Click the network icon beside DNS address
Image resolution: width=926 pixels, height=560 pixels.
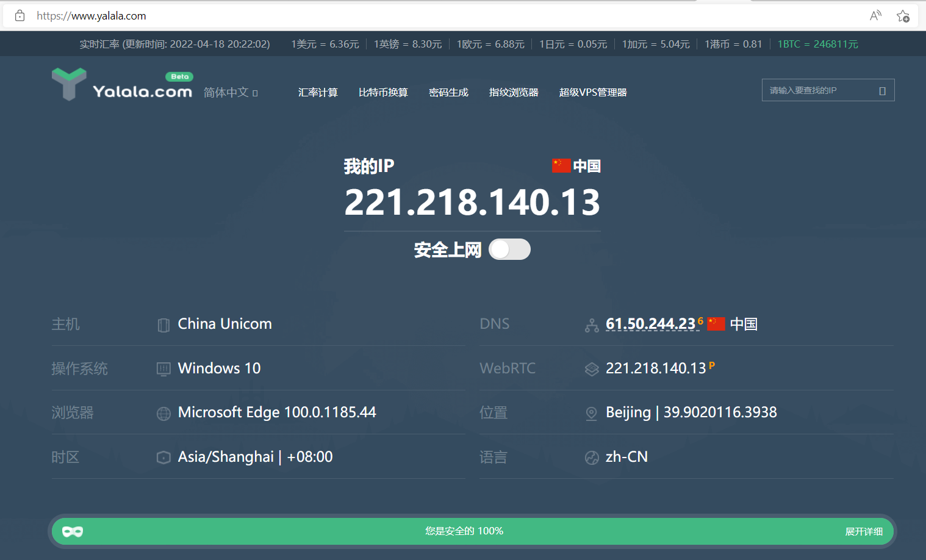pyautogui.click(x=592, y=325)
